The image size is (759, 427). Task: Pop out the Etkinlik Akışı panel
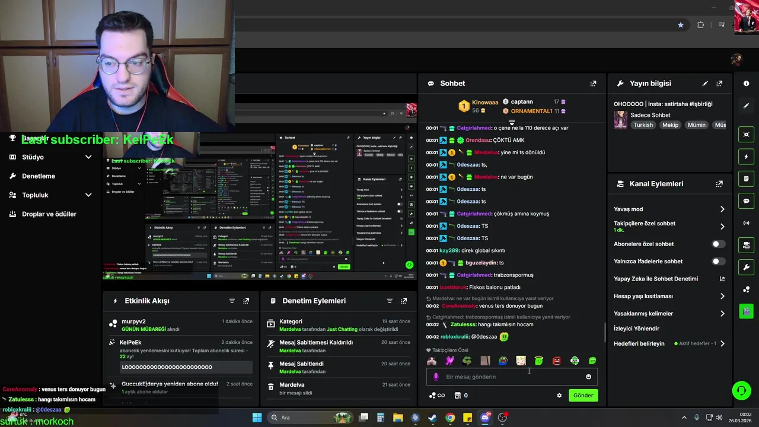(x=246, y=301)
